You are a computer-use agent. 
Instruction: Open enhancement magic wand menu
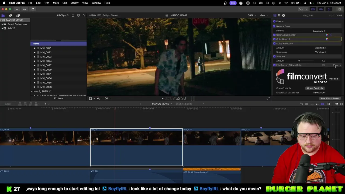[x=99, y=98]
